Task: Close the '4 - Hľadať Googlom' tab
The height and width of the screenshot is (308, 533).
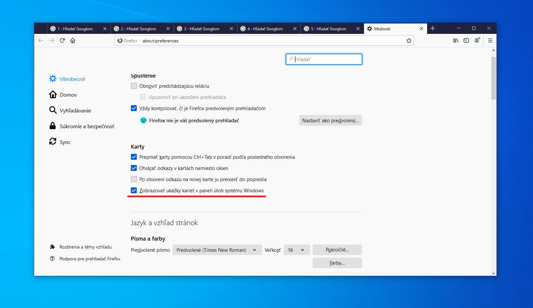Action: (295, 29)
